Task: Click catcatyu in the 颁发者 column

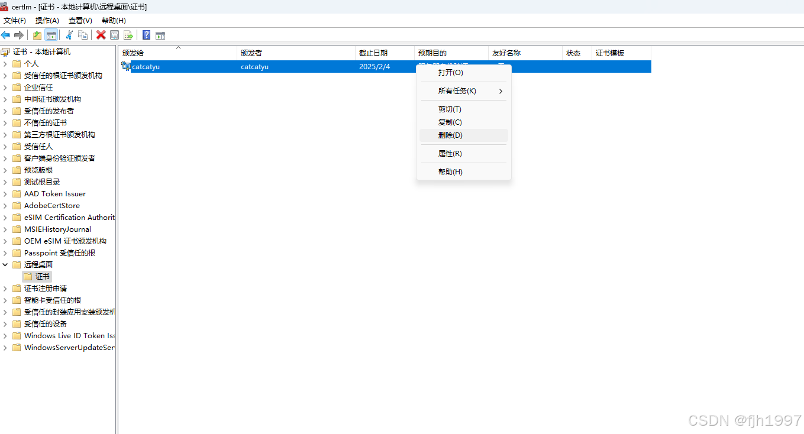Action: tap(254, 67)
